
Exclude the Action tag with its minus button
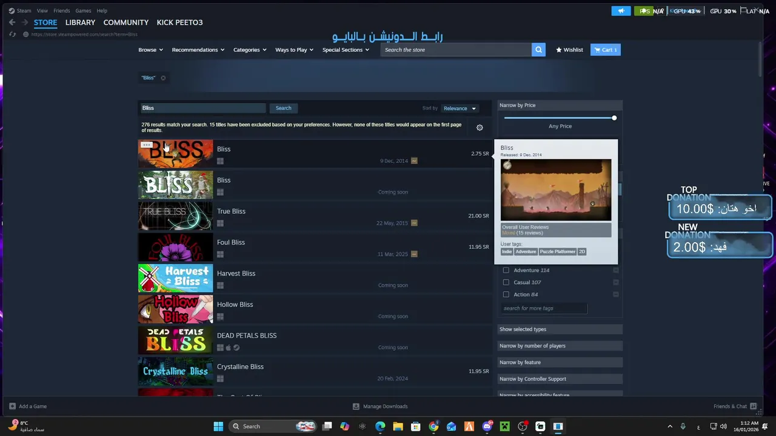click(616, 294)
